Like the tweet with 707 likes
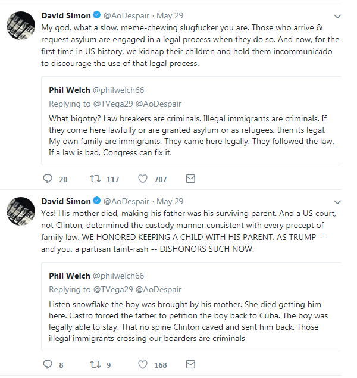Viewport: 357px width, 378px height. click(x=143, y=179)
